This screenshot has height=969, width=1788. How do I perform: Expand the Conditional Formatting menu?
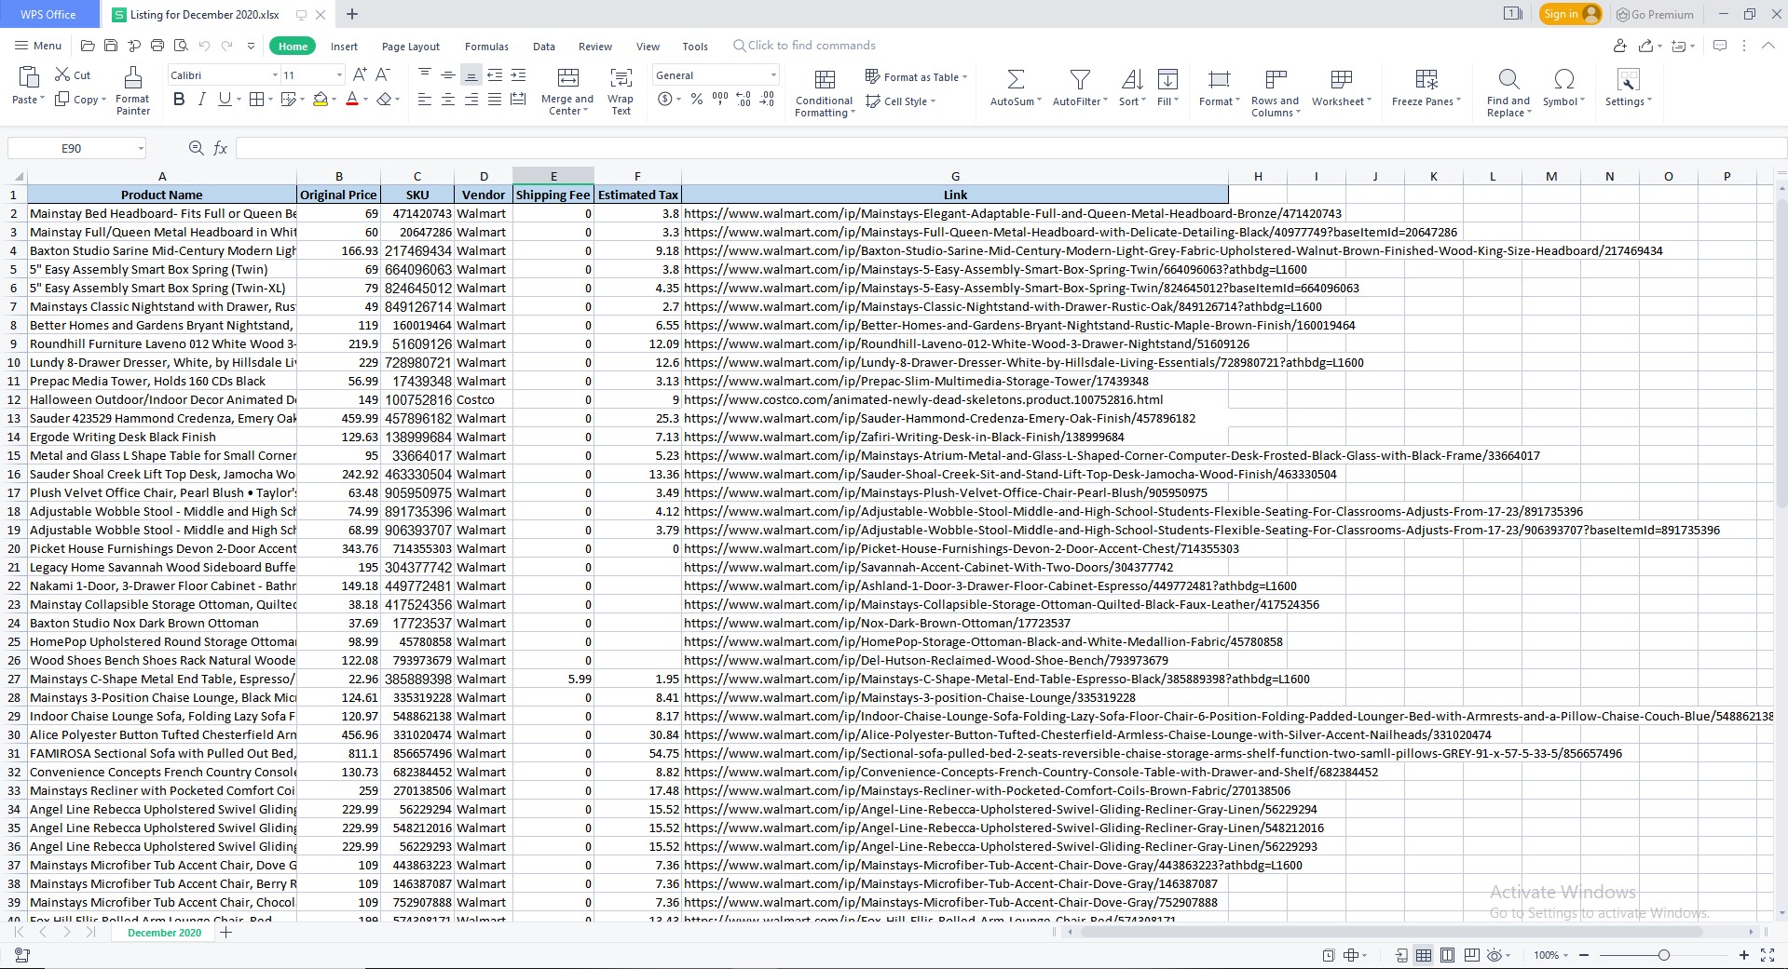[825, 93]
